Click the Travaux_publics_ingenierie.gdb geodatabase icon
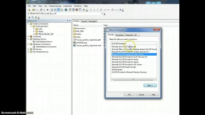This screenshot has height=115, width=205. [74, 40]
